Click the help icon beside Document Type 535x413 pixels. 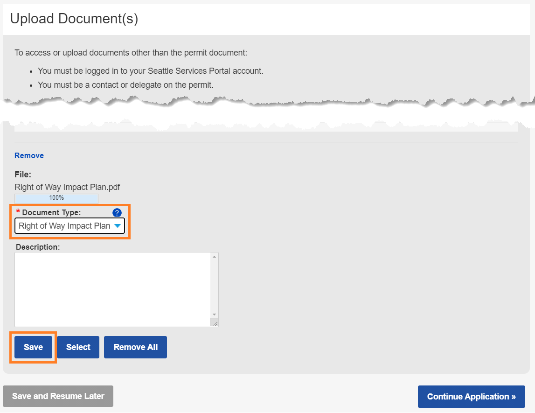point(117,213)
